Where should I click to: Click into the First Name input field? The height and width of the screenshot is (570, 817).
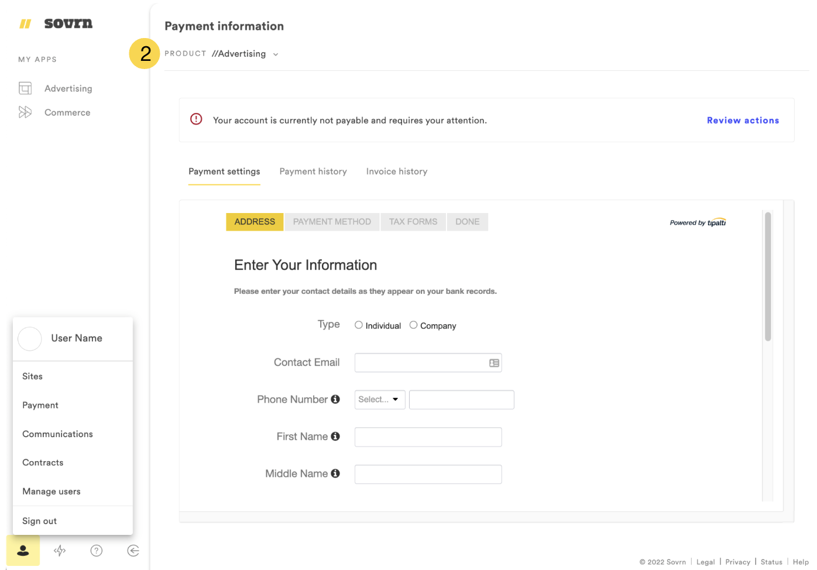(428, 437)
